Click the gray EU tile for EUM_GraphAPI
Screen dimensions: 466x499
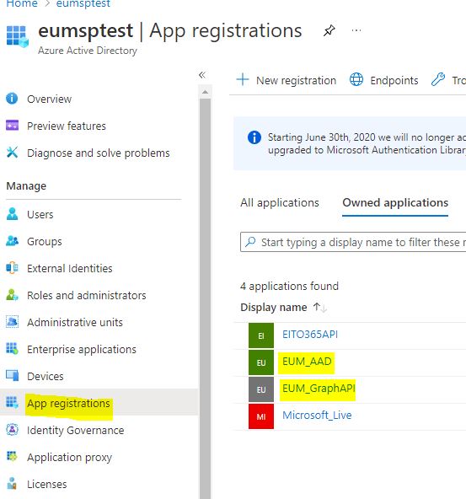pyautogui.click(x=261, y=389)
